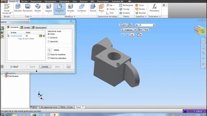The height and width of the screenshot is (116, 207).
Task: Click the plus apply button on mini-toolbar
Action: point(127,35)
